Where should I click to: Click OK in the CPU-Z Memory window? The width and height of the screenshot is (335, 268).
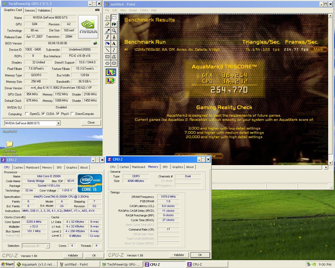click(200, 255)
